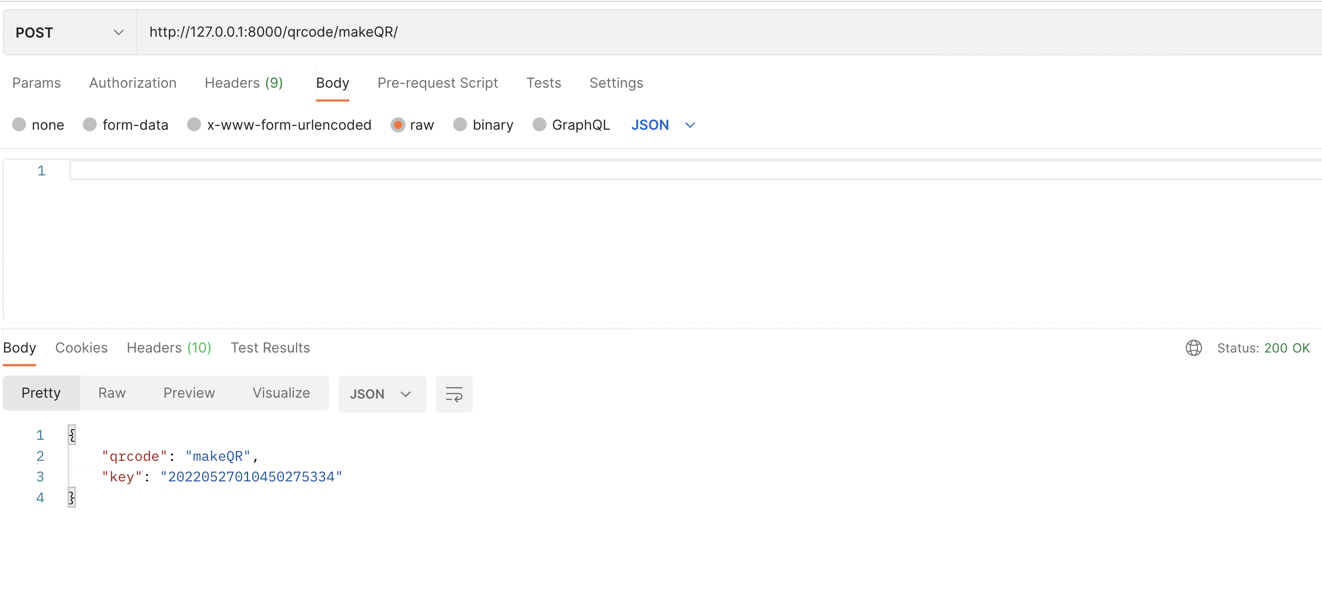Open request Headers (9) tab
Image resolution: width=1322 pixels, height=595 pixels.
tap(243, 82)
